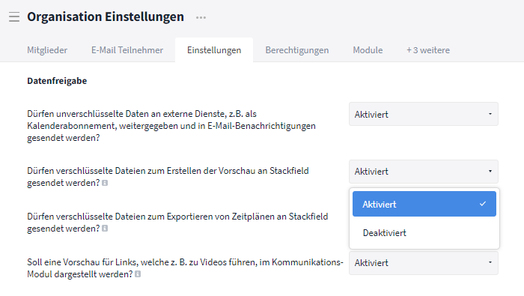Open the Berechtigungen tab
The height and width of the screenshot is (296, 524).
(x=297, y=50)
